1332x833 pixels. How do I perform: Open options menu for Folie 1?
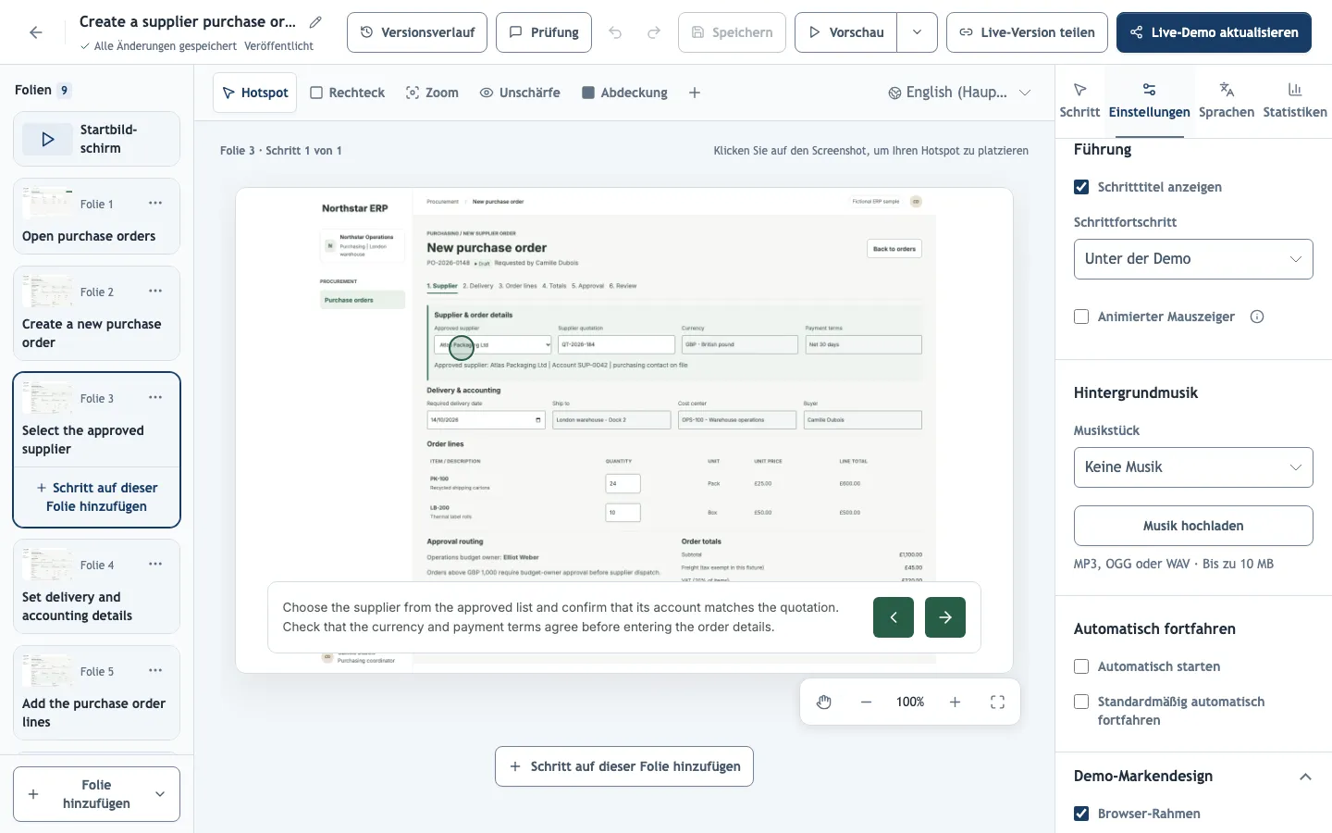tap(155, 204)
